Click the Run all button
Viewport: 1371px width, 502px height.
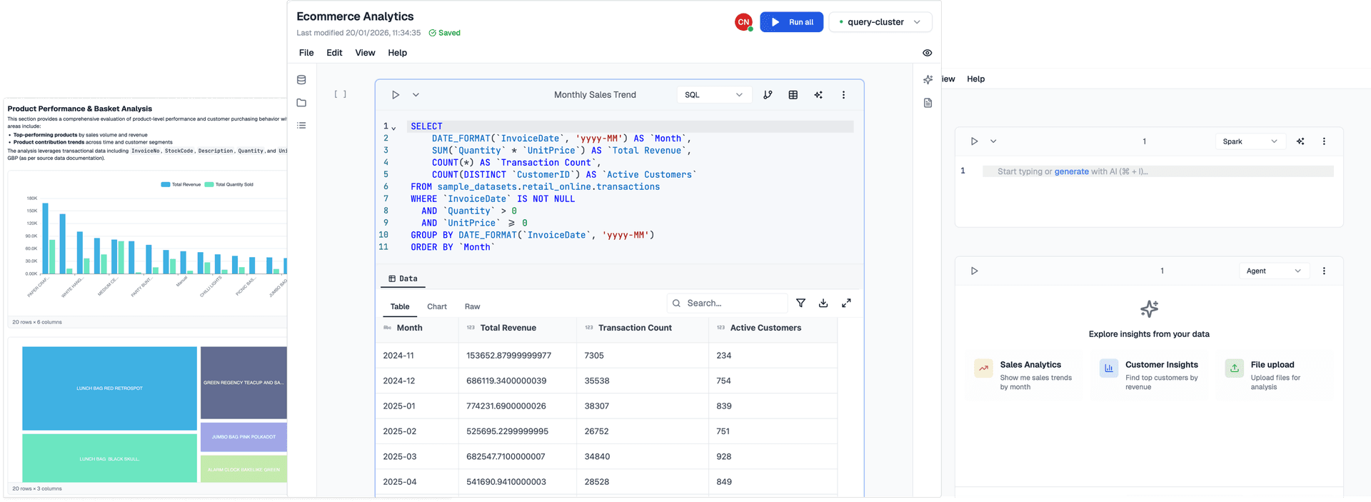point(791,22)
